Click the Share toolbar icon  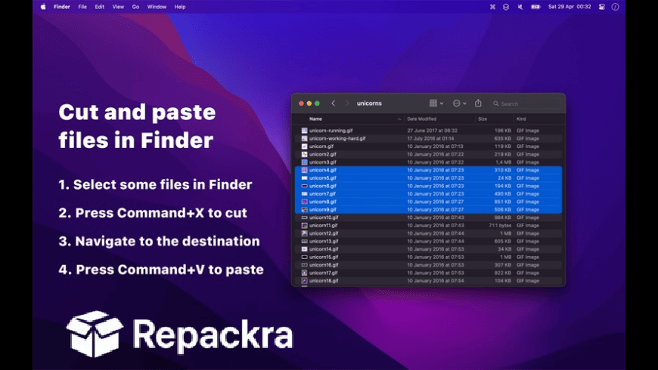click(478, 103)
